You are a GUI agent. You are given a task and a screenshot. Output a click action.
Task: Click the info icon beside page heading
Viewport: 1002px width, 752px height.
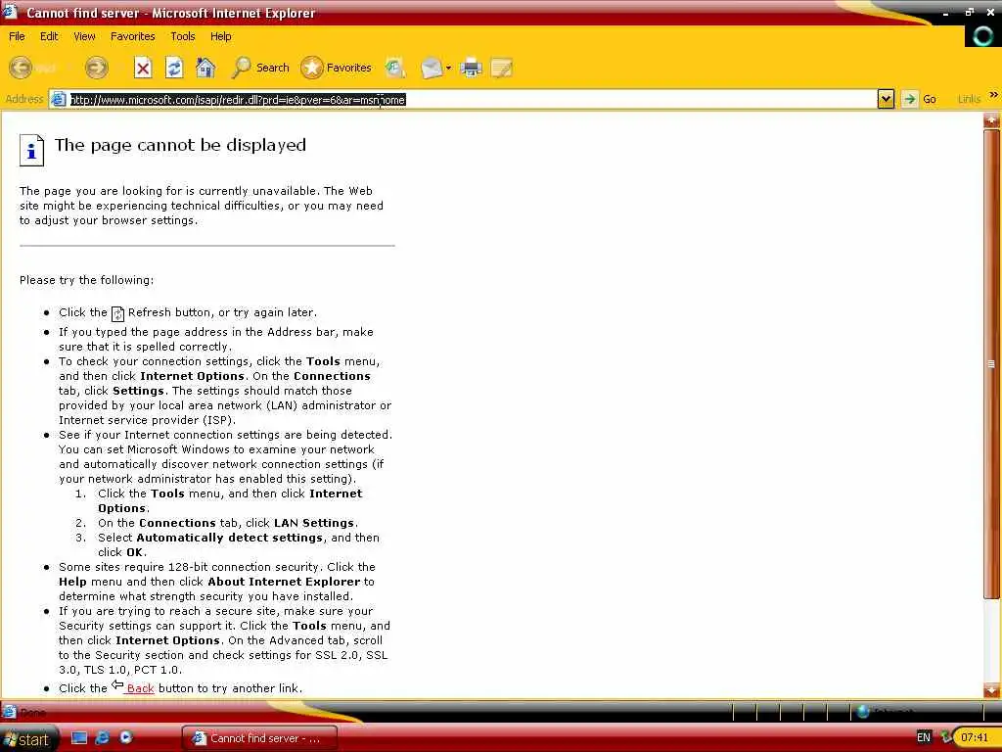tap(31, 150)
